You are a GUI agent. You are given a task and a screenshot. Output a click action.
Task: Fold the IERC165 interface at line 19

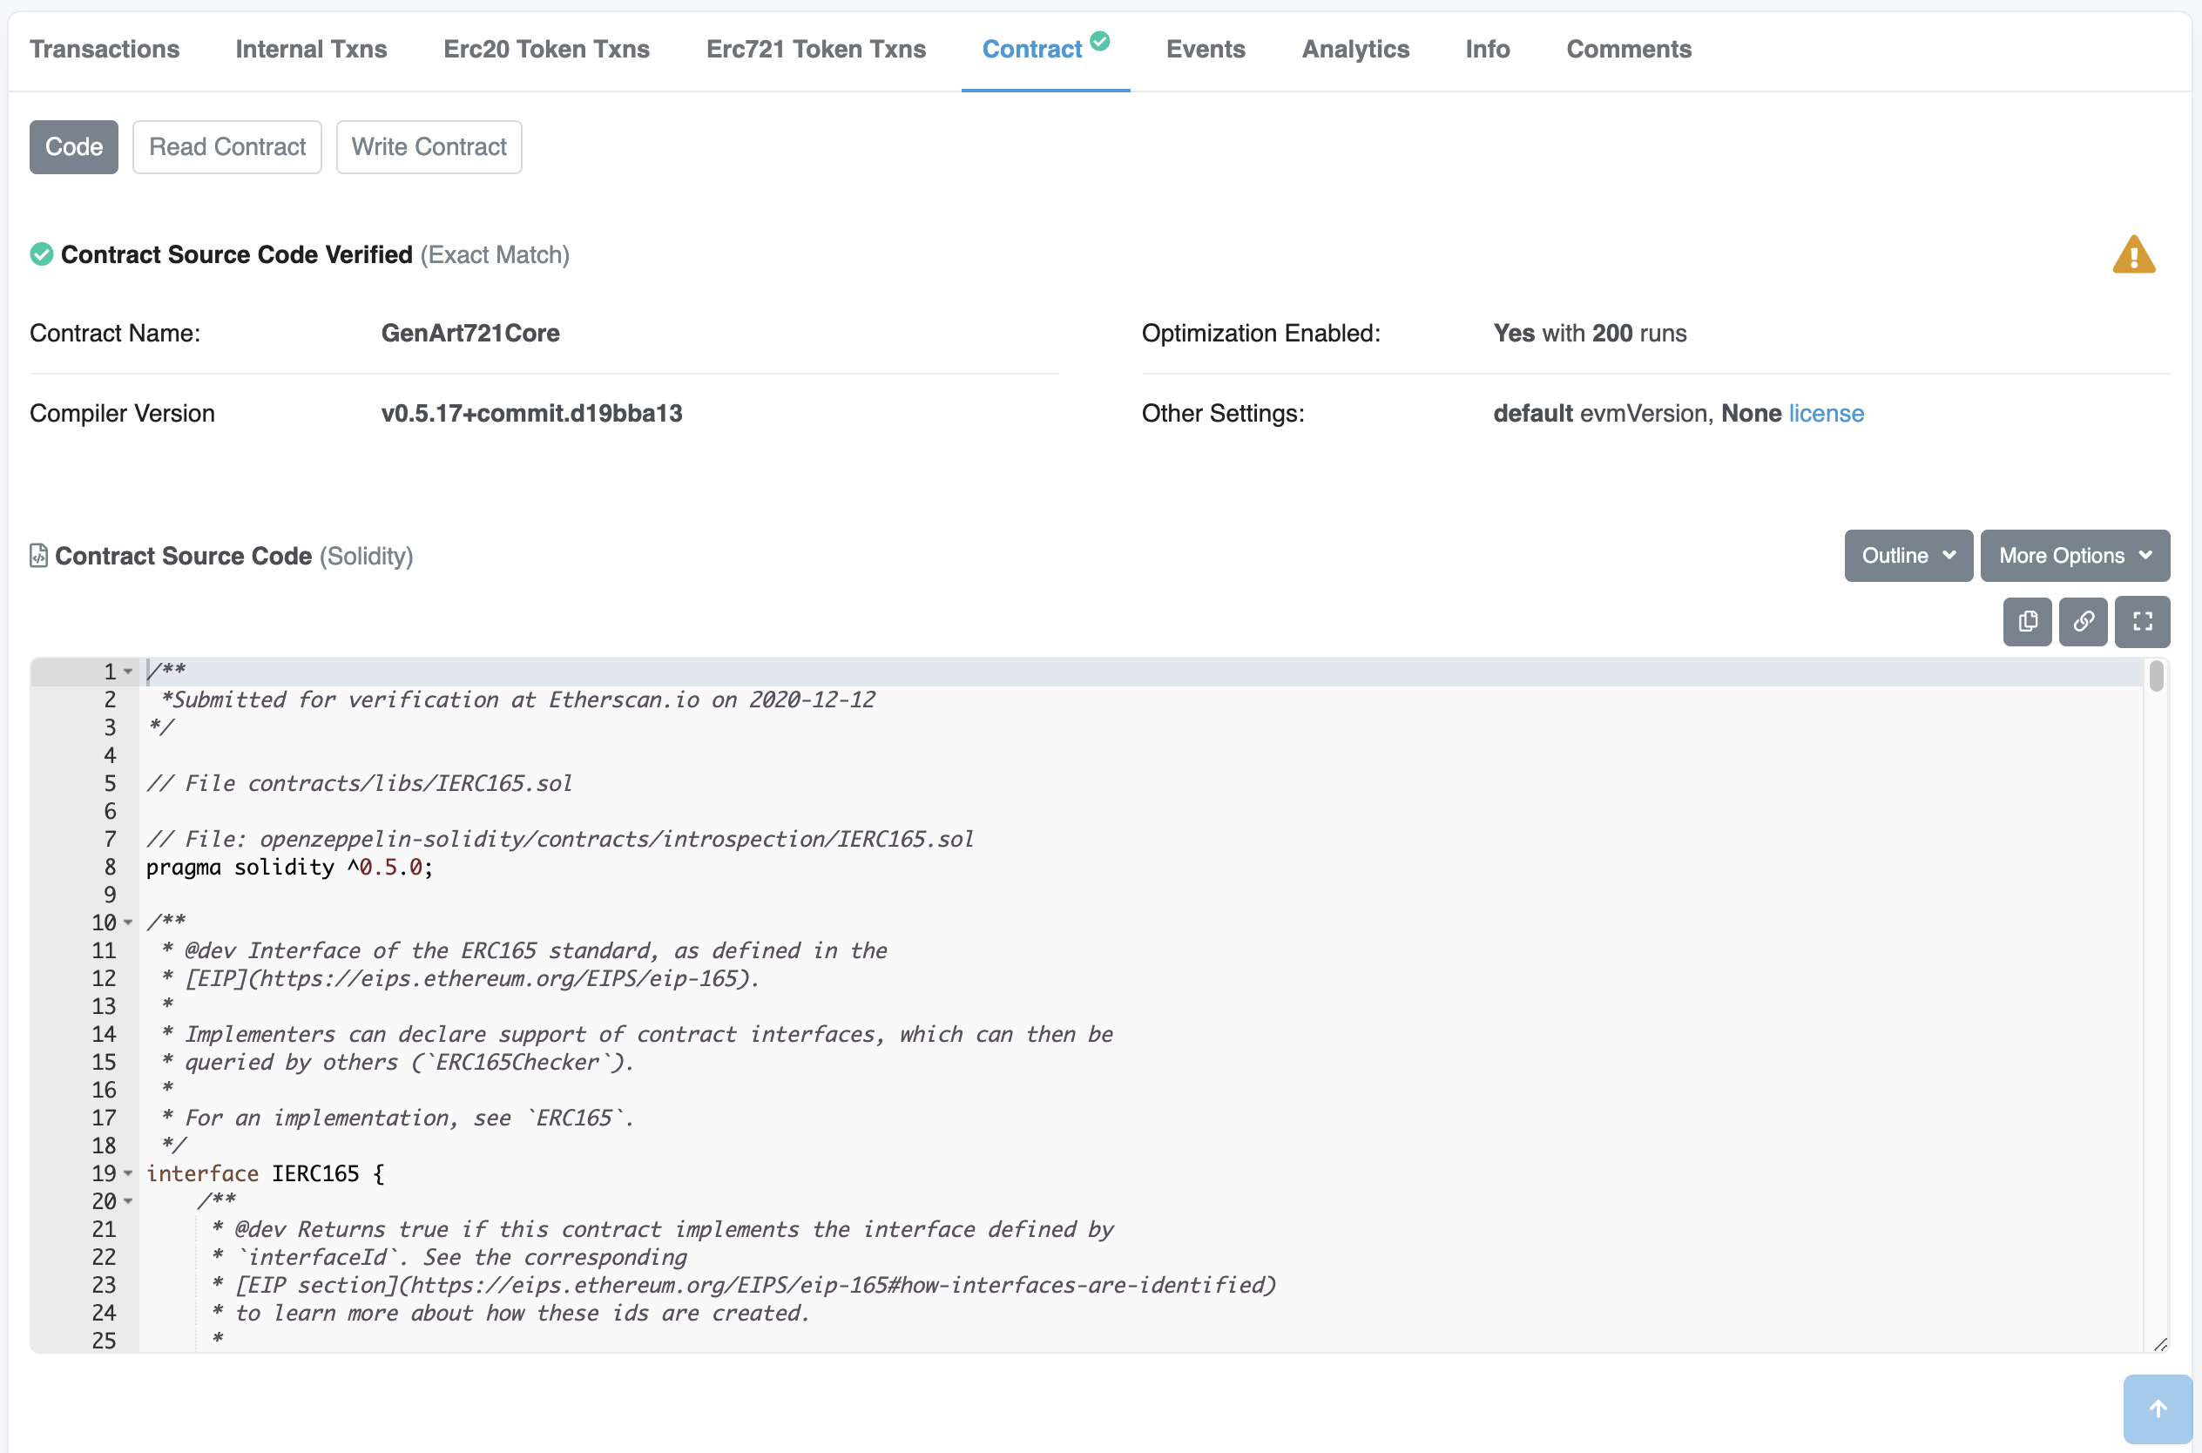pos(128,1173)
